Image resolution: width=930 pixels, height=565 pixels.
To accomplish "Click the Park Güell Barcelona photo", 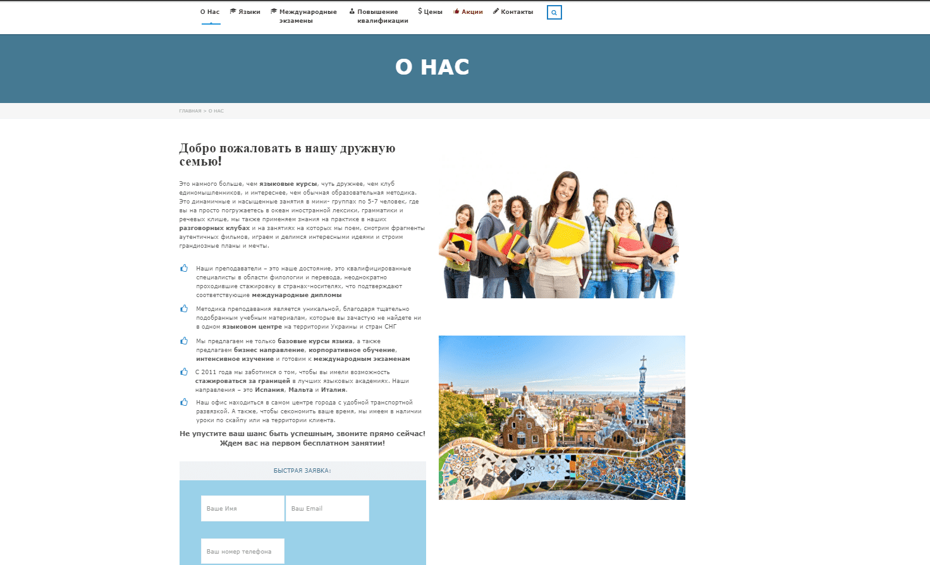I will (561, 417).
